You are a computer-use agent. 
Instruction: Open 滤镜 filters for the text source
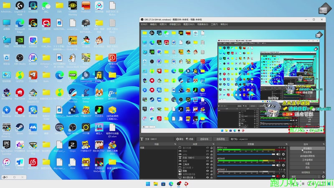point(190,139)
